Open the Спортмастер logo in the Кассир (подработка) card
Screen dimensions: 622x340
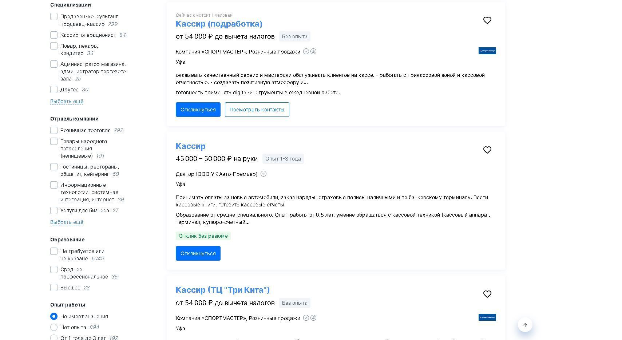click(x=487, y=51)
